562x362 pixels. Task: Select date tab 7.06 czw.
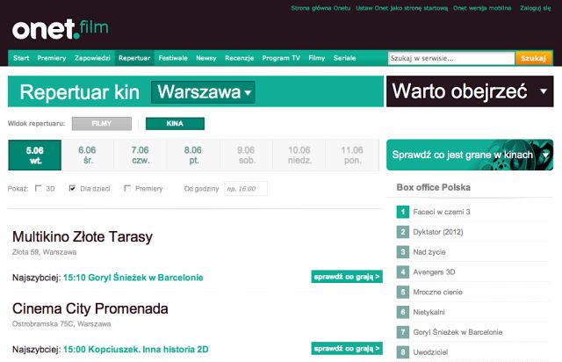[140, 155]
